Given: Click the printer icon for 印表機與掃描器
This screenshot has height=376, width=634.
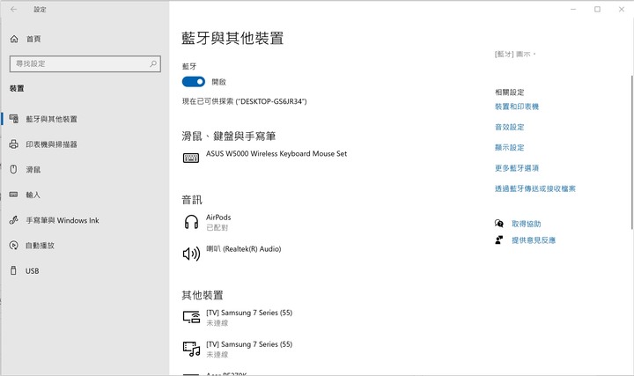Looking at the screenshot, I should point(14,144).
